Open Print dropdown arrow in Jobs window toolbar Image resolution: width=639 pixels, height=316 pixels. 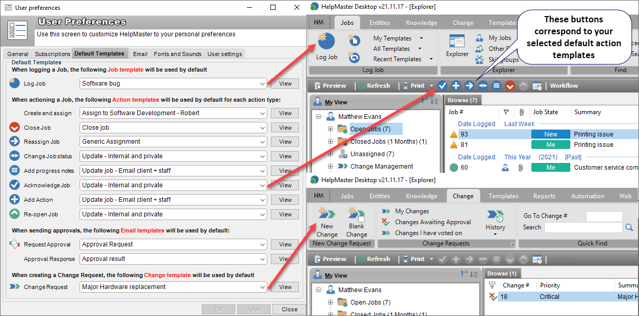(x=432, y=86)
